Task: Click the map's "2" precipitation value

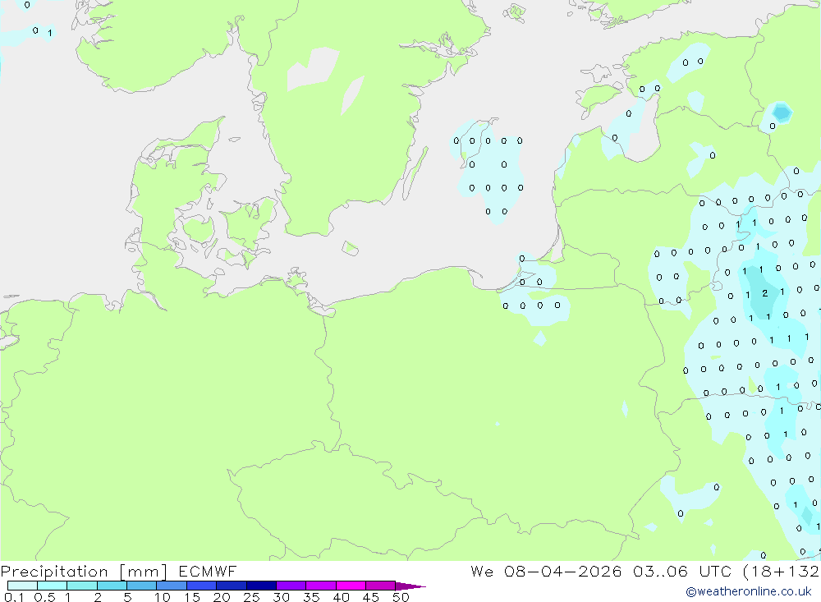Action: (x=765, y=293)
